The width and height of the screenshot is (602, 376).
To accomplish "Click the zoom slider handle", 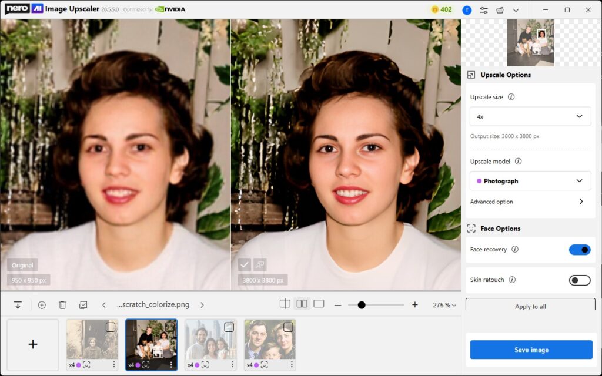I will (x=362, y=305).
